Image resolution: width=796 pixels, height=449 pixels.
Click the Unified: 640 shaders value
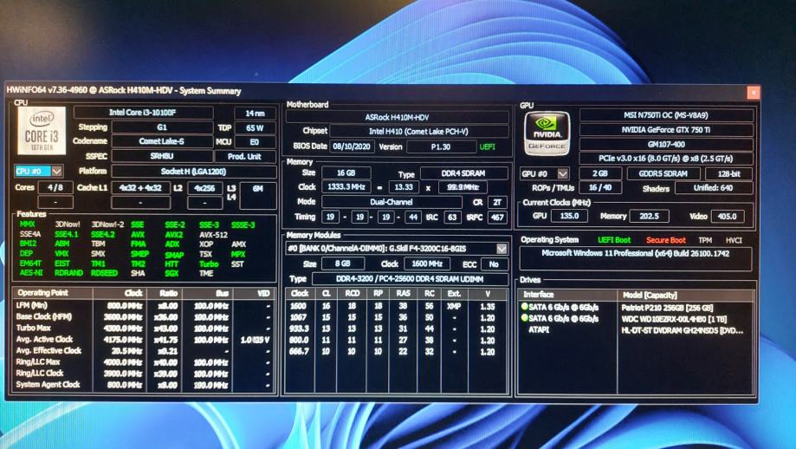pos(713,188)
